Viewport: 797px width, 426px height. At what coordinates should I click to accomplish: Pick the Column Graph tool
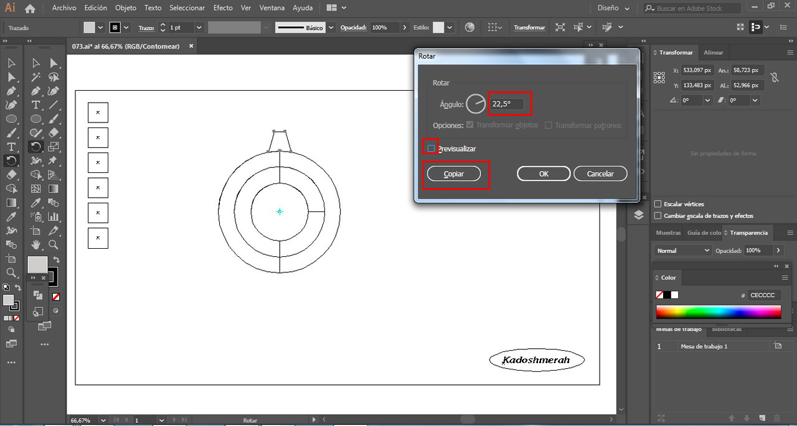(x=54, y=216)
